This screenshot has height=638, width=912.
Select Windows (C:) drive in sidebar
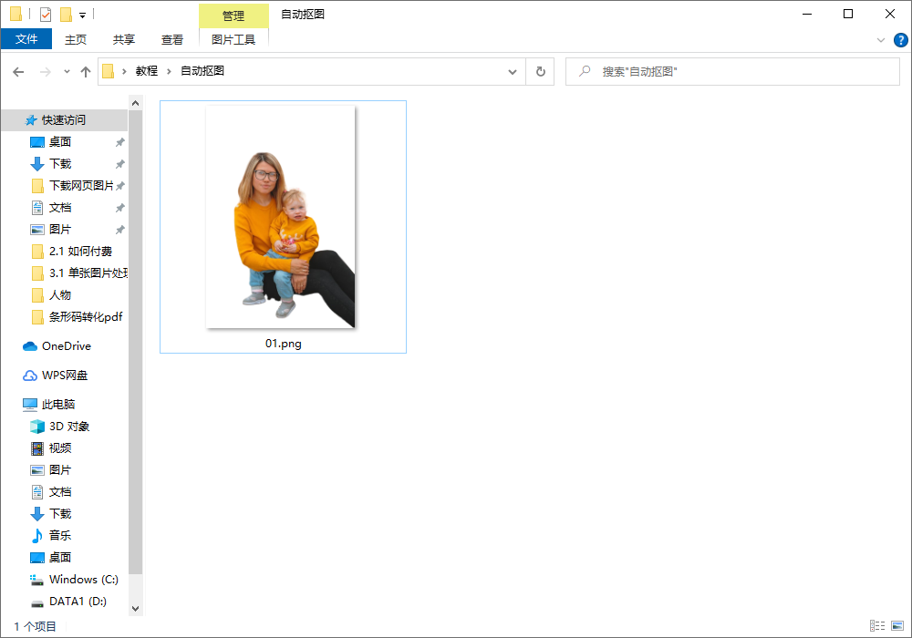[x=83, y=580]
